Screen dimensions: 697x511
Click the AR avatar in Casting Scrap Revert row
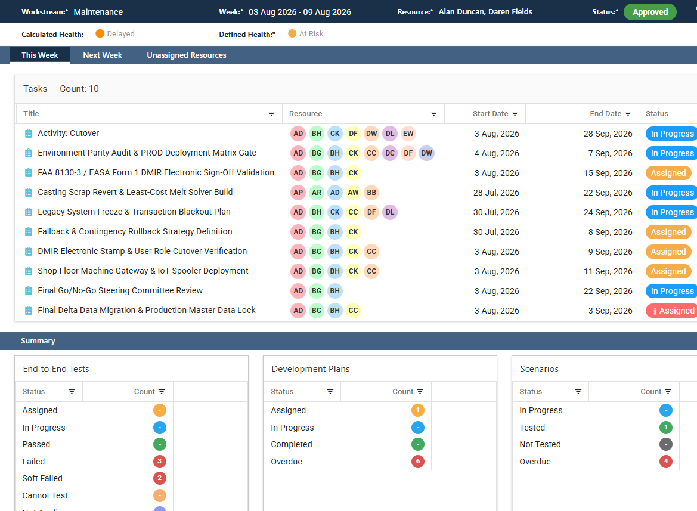(x=317, y=193)
